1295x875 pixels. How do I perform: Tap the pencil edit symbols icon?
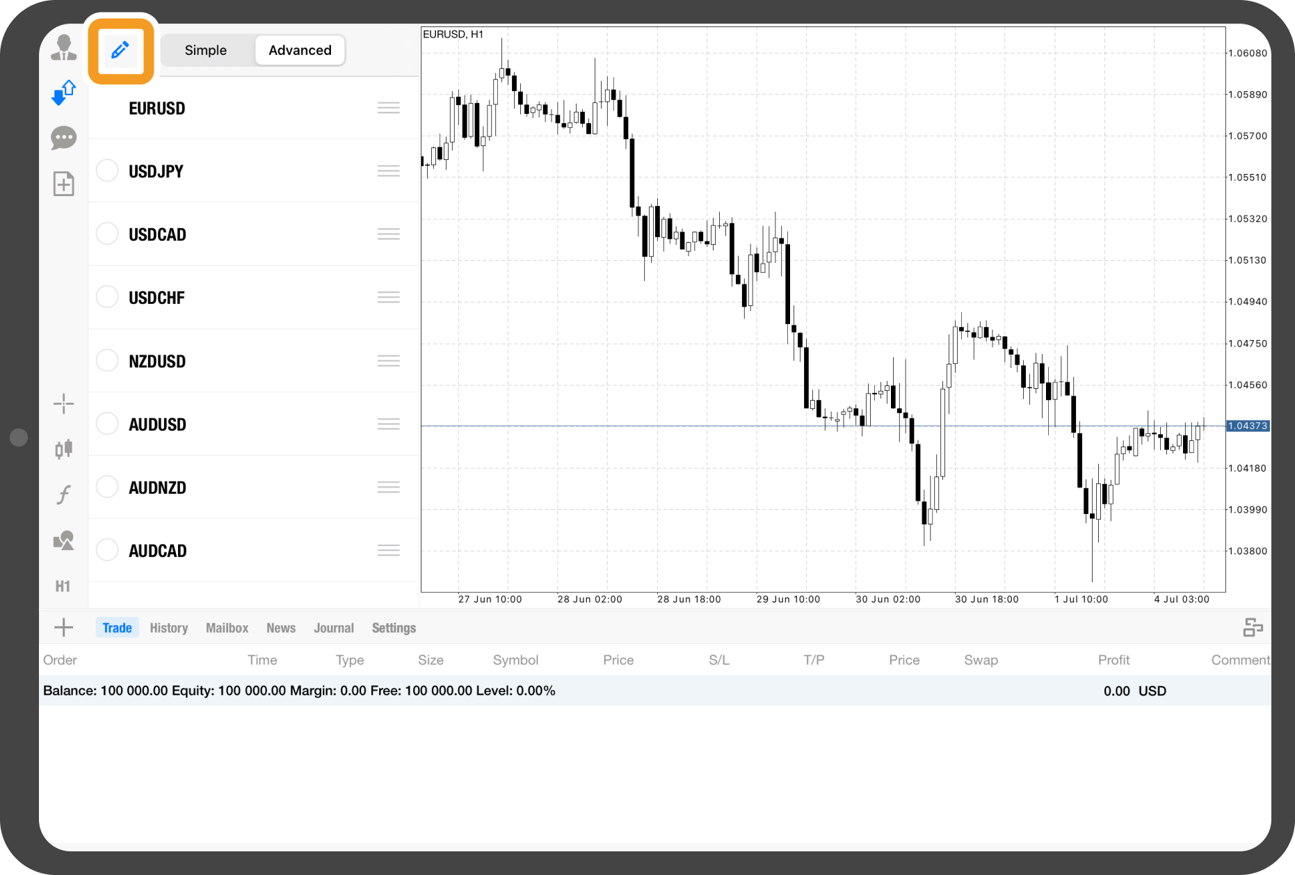tap(120, 50)
